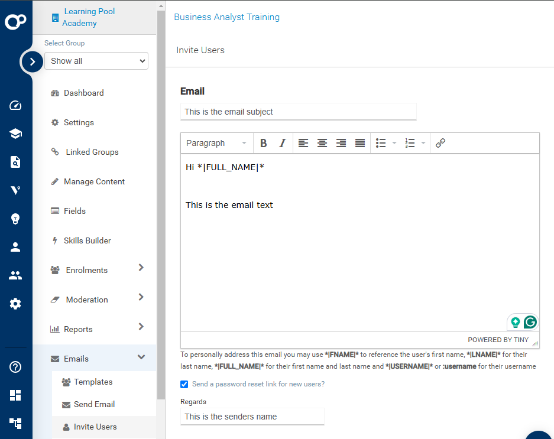Click the email subject input field
Viewport: 554px width, 439px height.
tap(298, 112)
